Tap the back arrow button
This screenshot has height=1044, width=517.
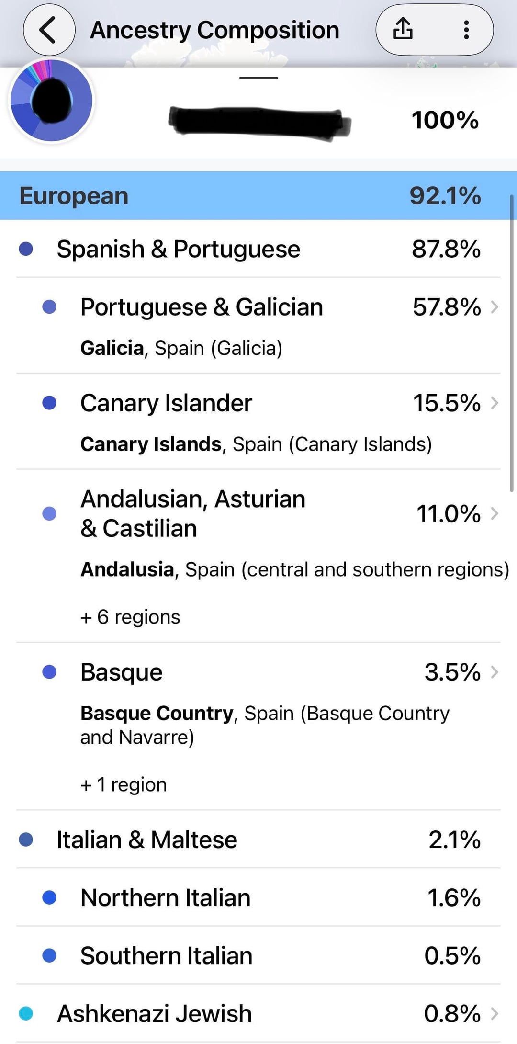tap(49, 30)
